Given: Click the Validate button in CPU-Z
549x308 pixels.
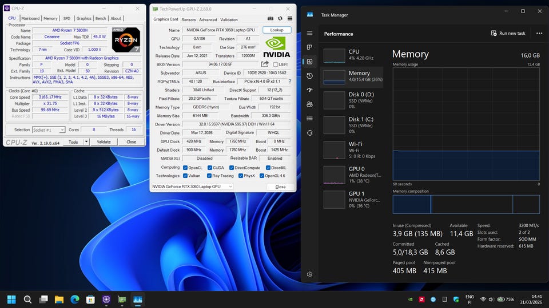Looking at the screenshot, I should point(104,142).
